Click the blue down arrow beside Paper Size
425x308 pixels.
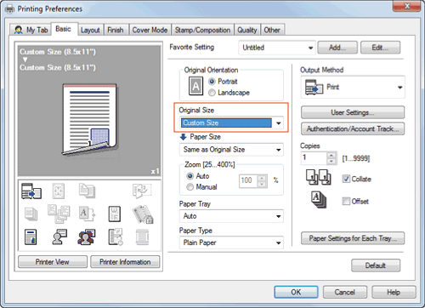pos(184,137)
